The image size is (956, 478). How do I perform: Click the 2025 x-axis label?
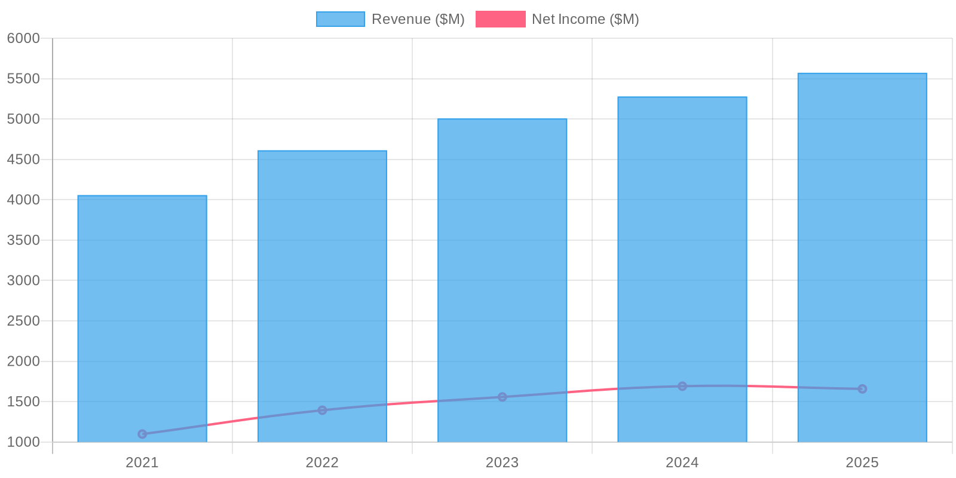pyautogui.click(x=862, y=462)
